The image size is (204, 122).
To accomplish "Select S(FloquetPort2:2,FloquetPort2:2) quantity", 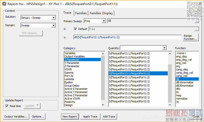I will [x=129, y=101].
